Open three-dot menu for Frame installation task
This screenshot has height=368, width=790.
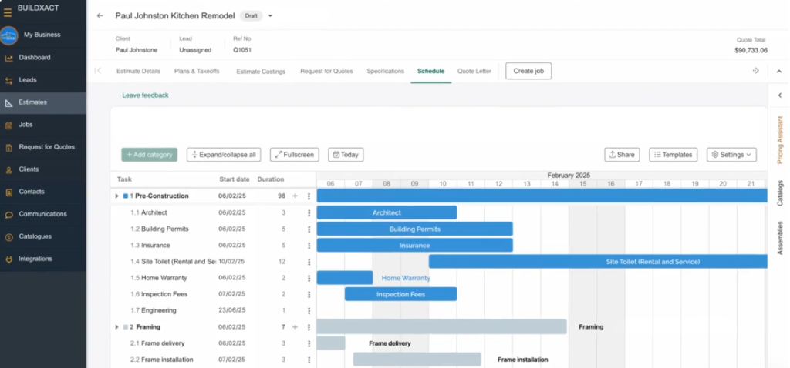click(x=309, y=360)
